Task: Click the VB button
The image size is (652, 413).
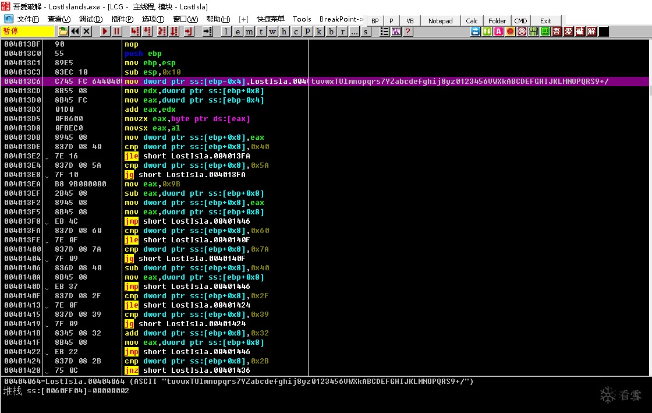Action: pos(410,21)
